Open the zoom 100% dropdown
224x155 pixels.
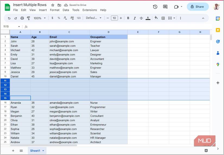40,18
